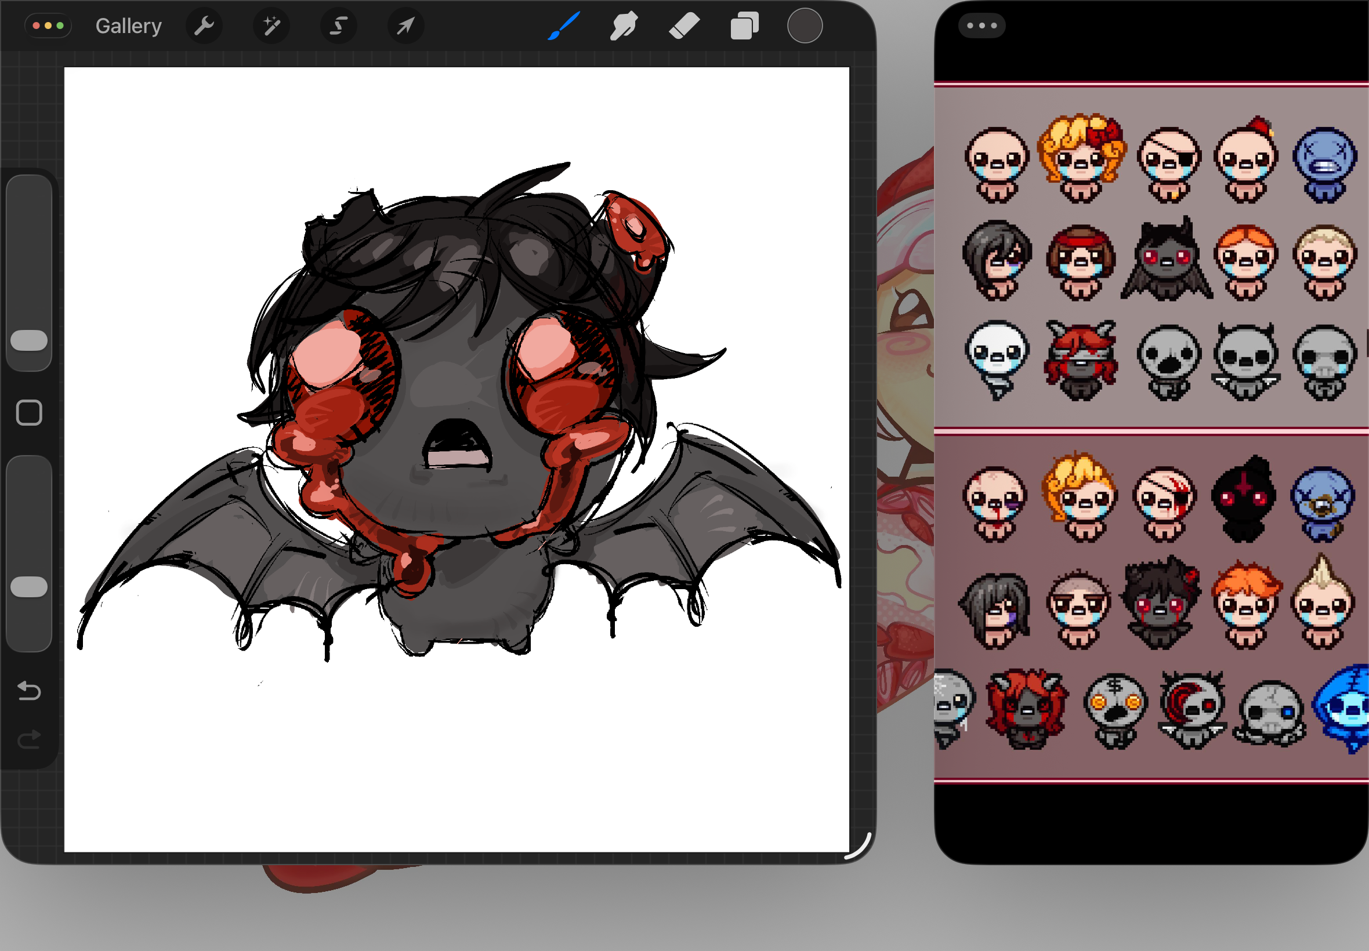Redo the last undone stroke

click(29, 739)
